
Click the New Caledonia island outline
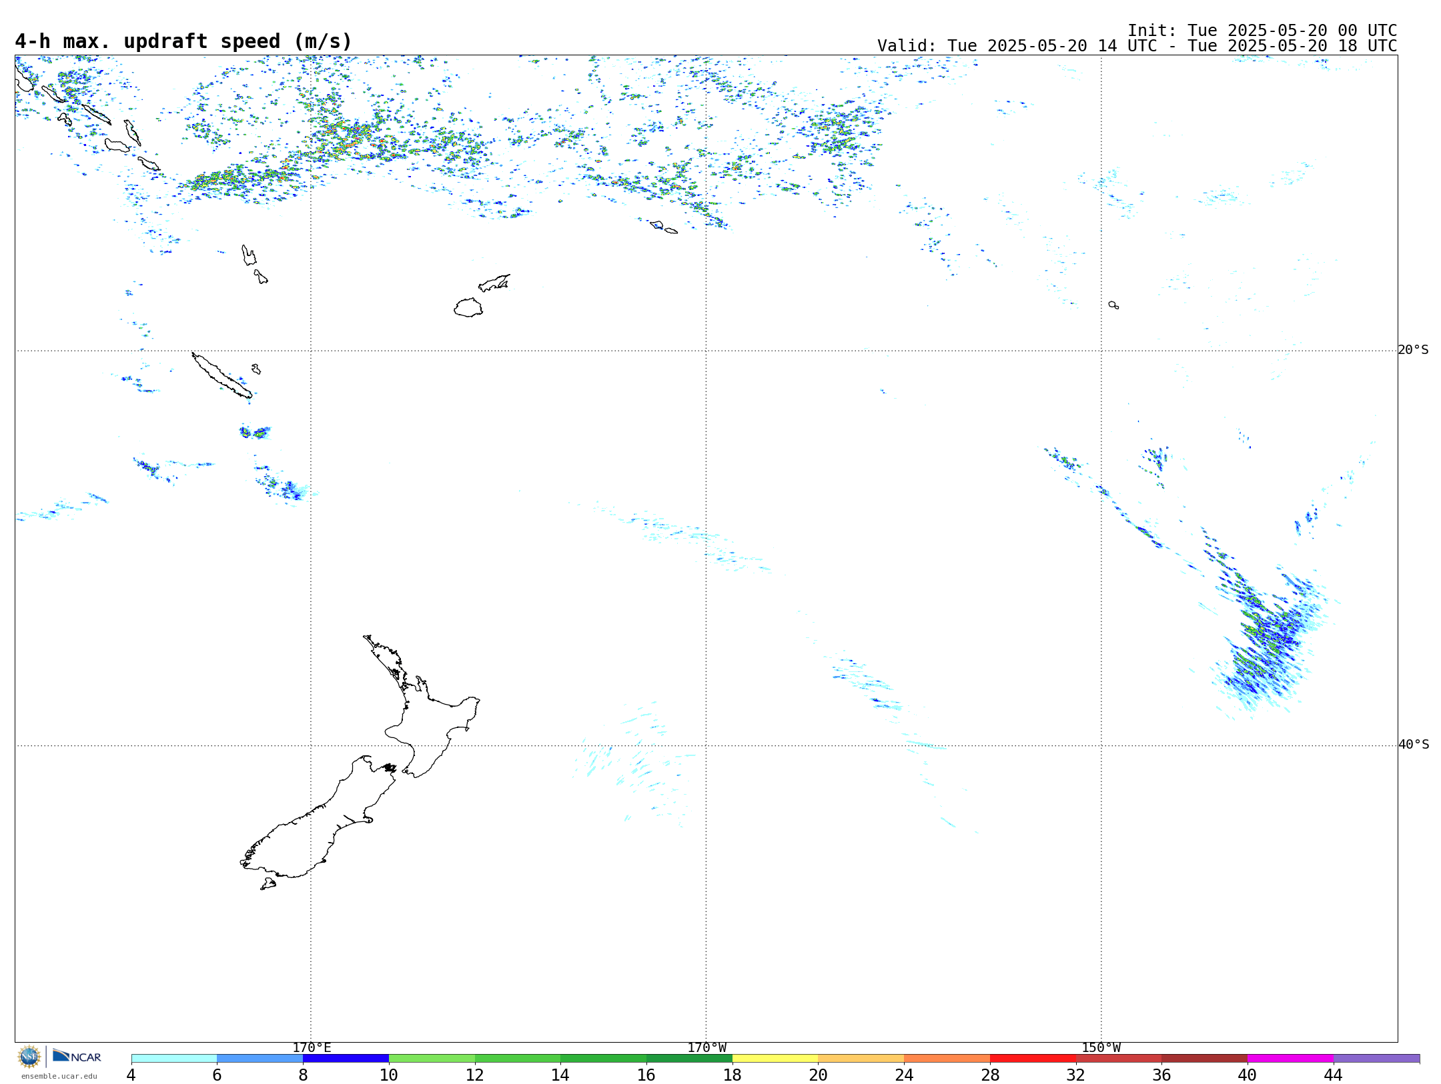point(221,375)
